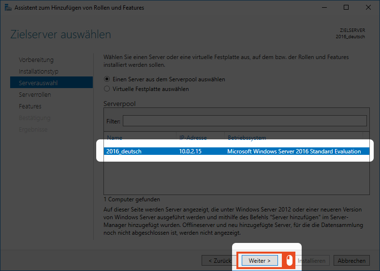
Task: Click the greyed Bestätigung step in the sidebar
Action: (34, 118)
